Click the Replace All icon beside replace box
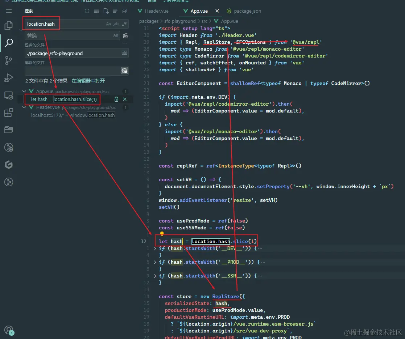This screenshot has height=339, width=405. pos(125,35)
